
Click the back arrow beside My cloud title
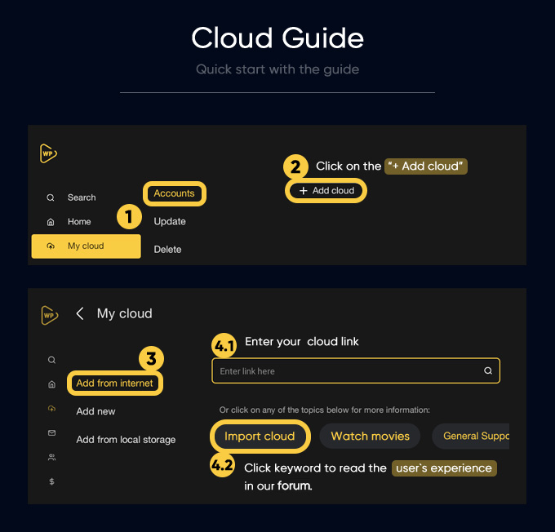(80, 313)
